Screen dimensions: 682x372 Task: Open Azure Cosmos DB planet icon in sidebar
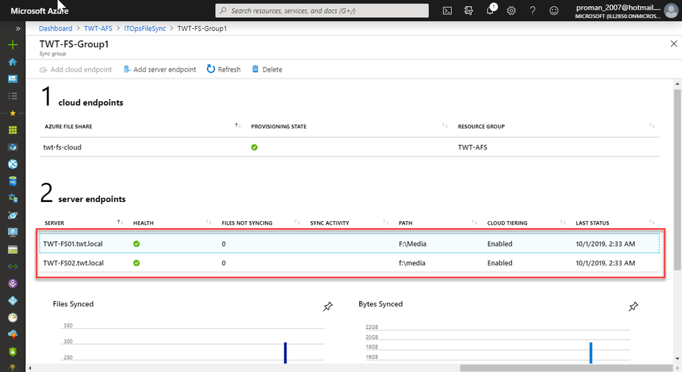(12, 216)
